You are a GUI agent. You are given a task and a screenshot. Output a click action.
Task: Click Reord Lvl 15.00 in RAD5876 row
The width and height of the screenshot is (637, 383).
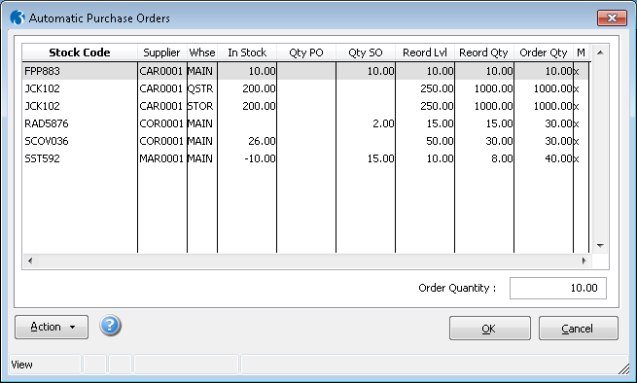[x=440, y=123]
